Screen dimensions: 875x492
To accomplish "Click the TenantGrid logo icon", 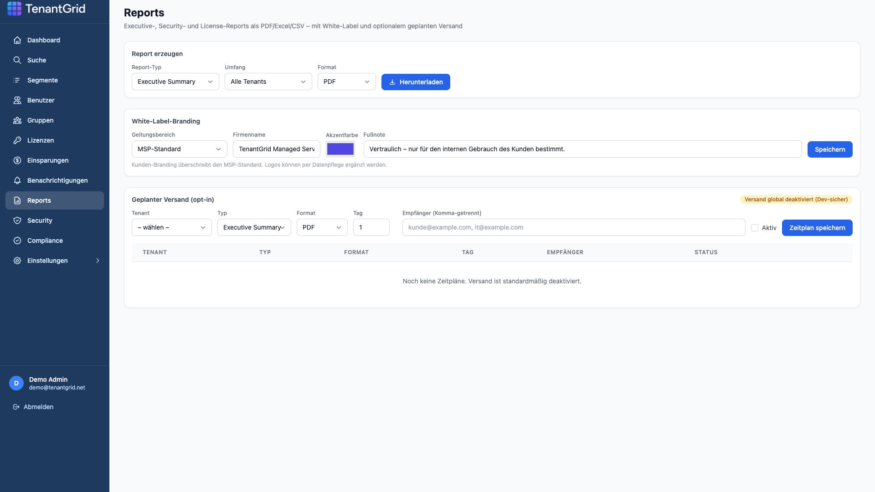I will click(14, 8).
